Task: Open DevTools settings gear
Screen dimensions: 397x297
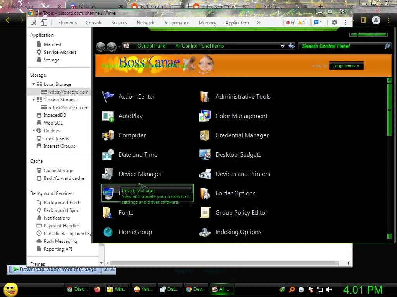Action: 335,22
